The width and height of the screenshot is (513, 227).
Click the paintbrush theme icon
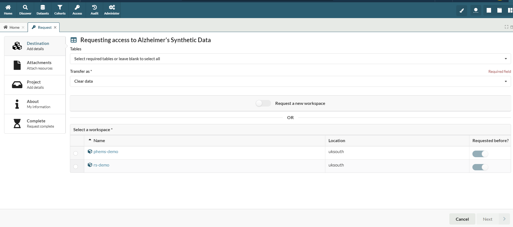coord(462,11)
